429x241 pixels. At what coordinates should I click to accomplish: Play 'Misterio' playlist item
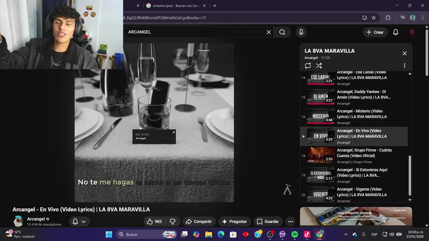354,116
